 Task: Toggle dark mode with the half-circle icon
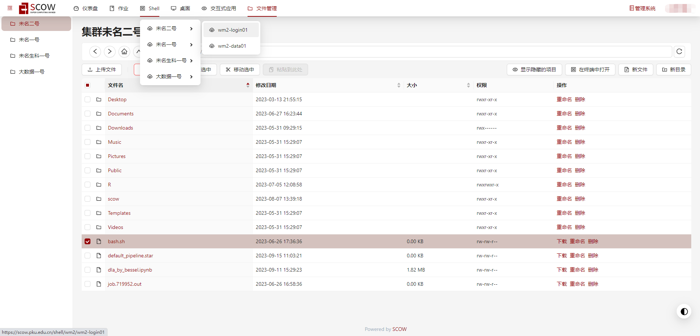coord(684,311)
